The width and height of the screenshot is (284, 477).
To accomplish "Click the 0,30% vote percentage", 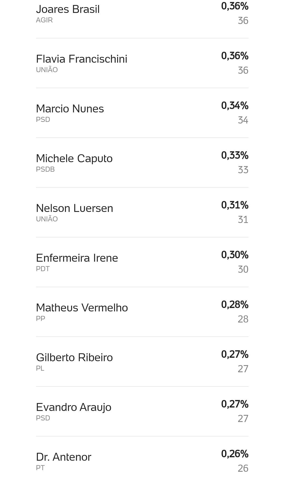I will click(235, 255).
